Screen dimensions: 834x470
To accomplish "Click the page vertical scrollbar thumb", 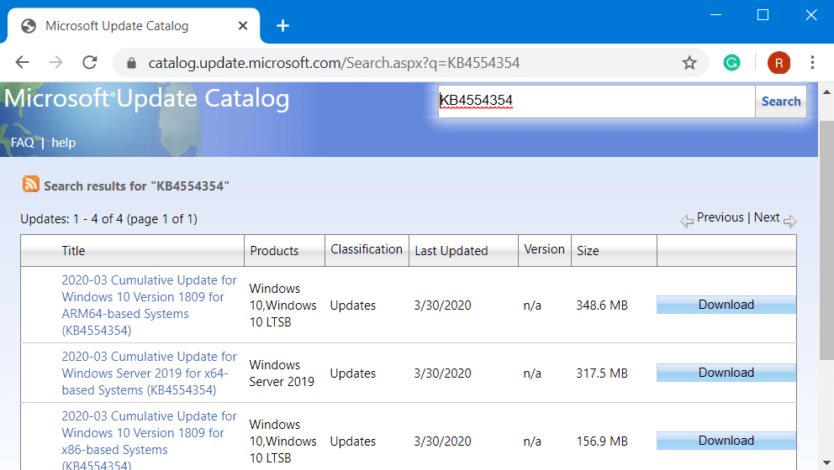I will 826,241.
